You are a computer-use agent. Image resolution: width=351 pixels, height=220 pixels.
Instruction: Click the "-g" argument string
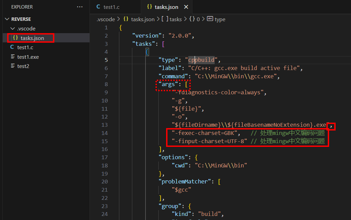pyautogui.click(x=178, y=100)
